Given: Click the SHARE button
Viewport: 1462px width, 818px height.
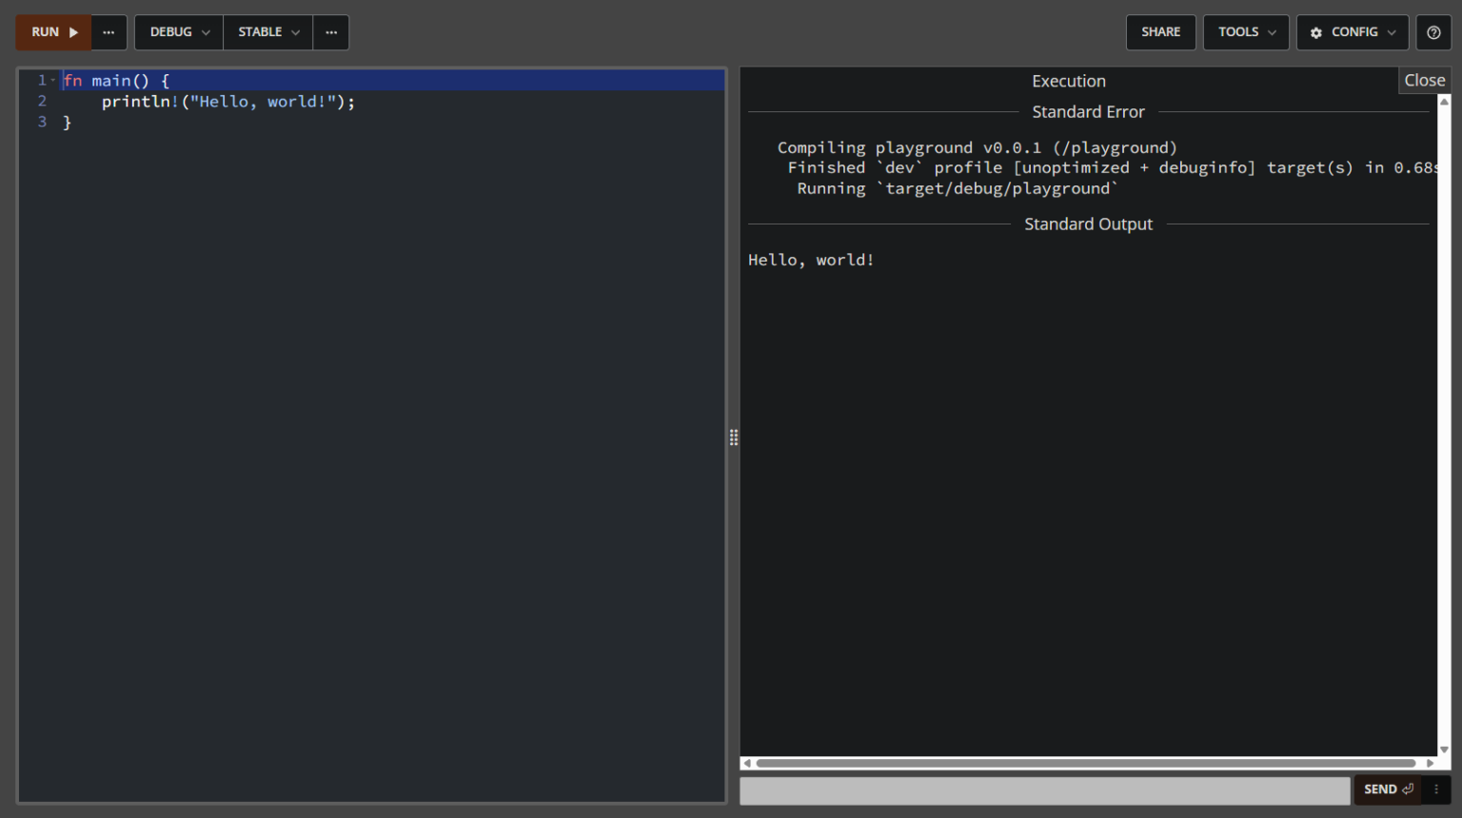Looking at the screenshot, I should [x=1160, y=32].
